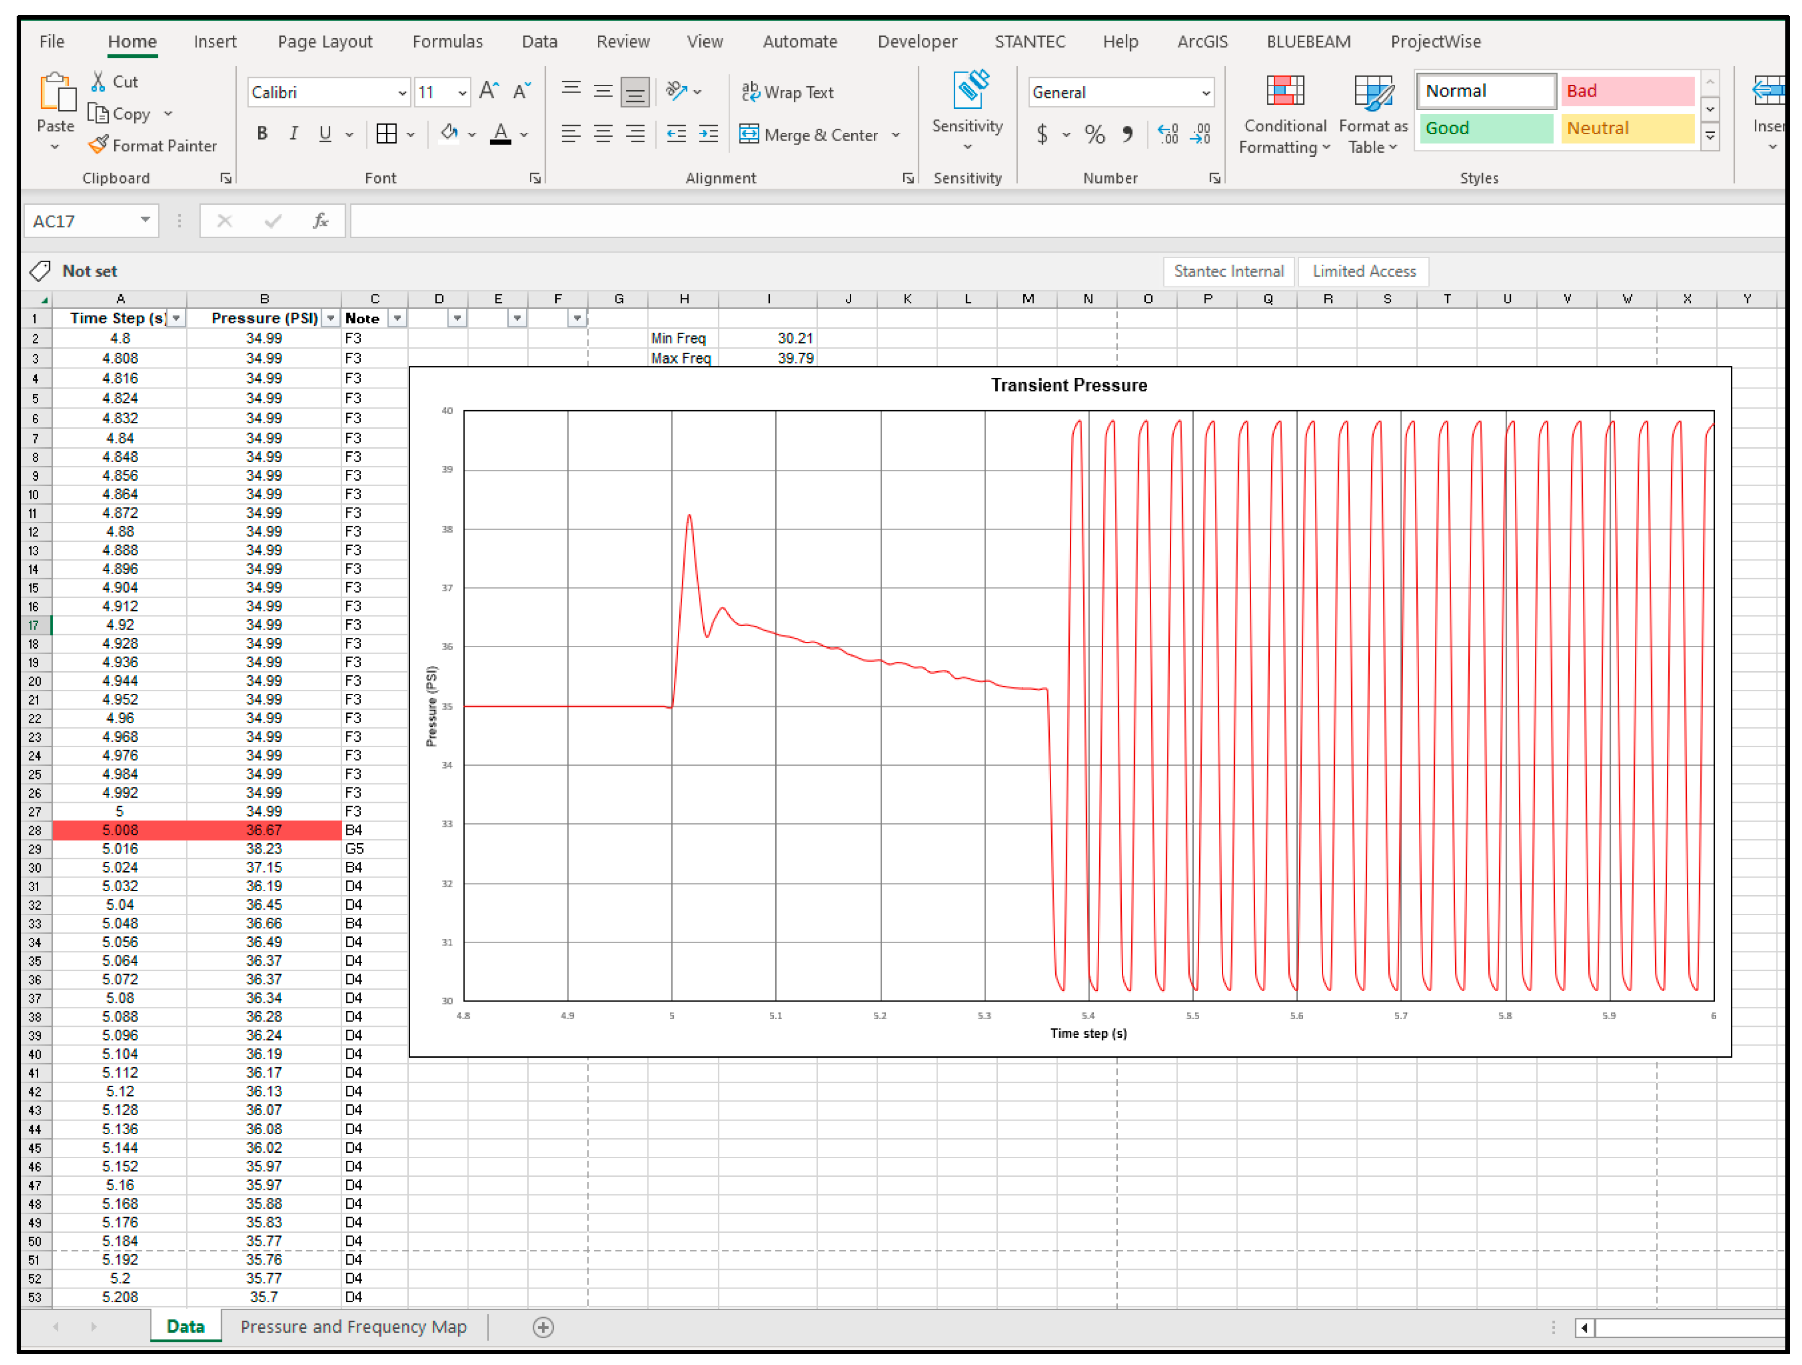Image resolution: width=1802 pixels, height=1365 pixels.
Task: Expand the General number format dropdown
Action: pos(1205,93)
